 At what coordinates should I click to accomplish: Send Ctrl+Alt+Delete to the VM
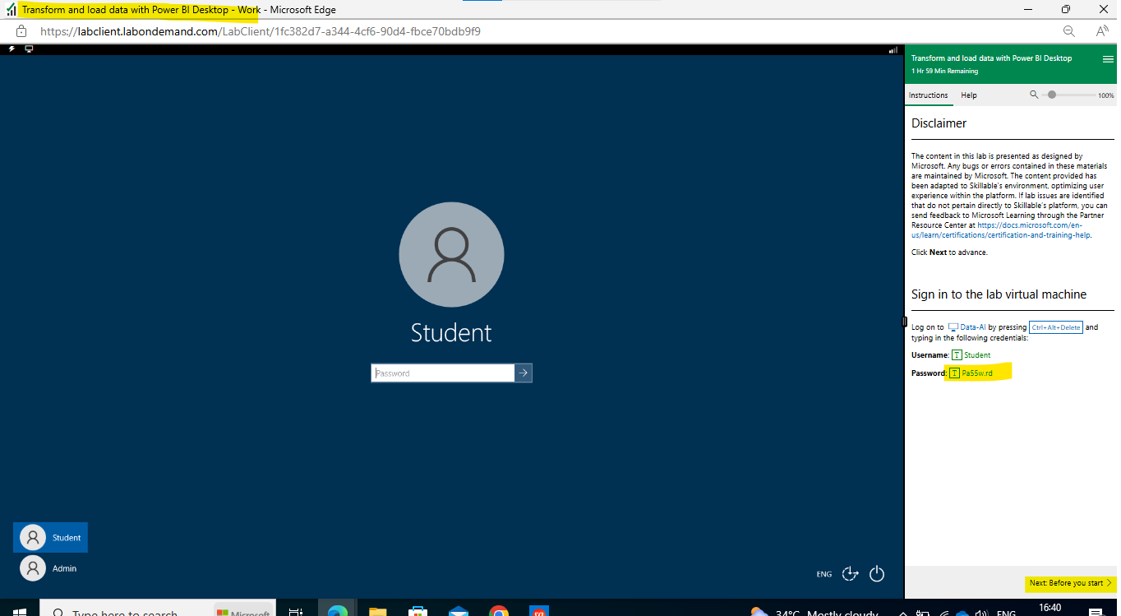click(x=1056, y=327)
